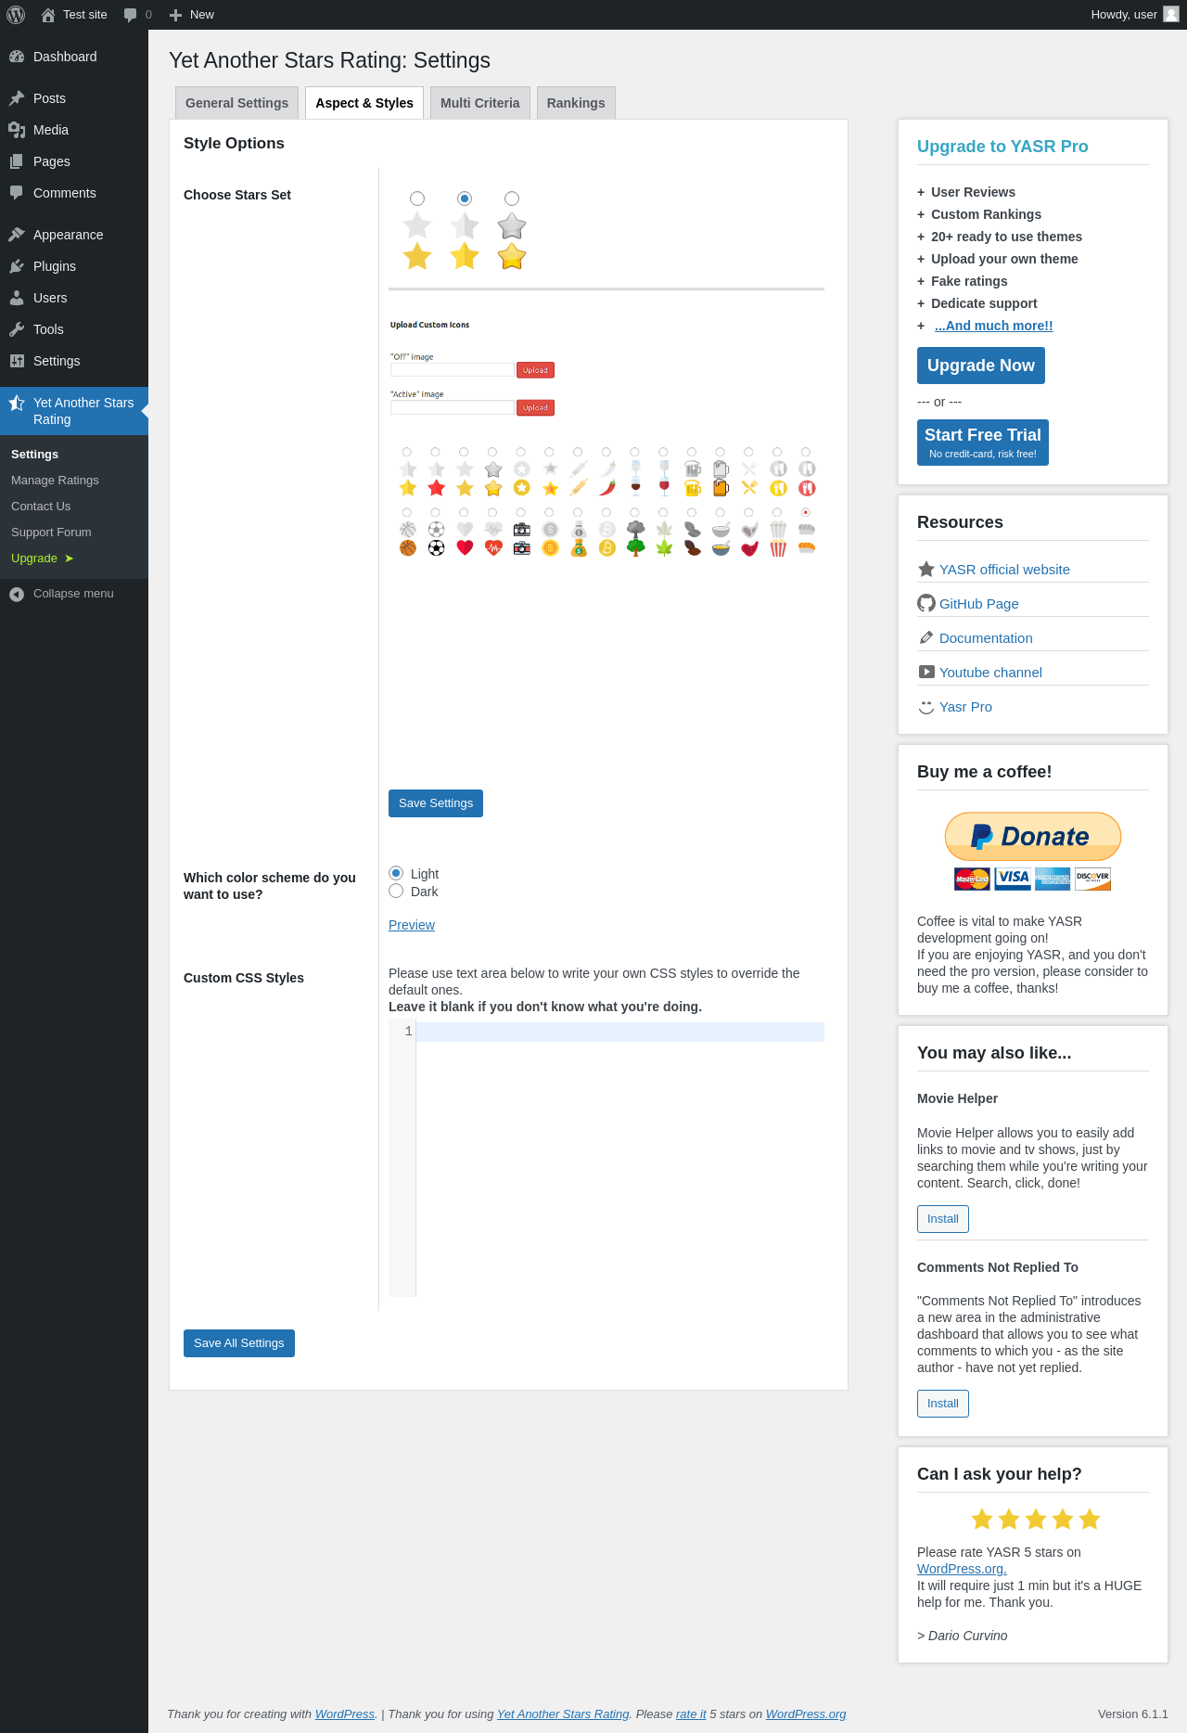Click the Save All Settings button
1187x1733 pixels.
(x=239, y=1343)
